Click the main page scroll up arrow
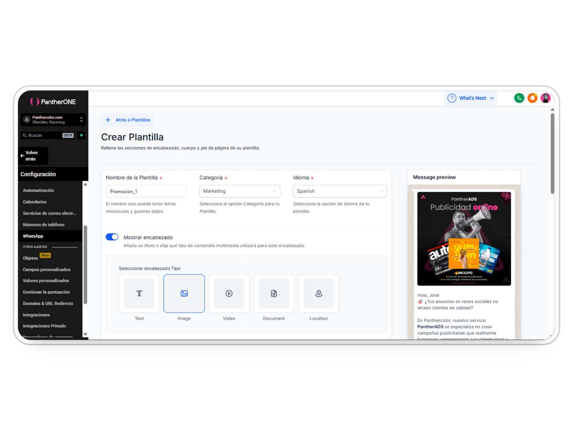 553,110
